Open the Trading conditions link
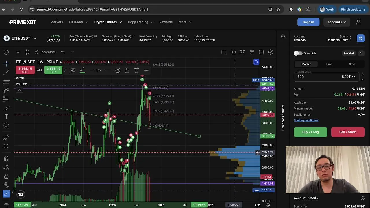The height and width of the screenshot is (208, 370). 306,120
